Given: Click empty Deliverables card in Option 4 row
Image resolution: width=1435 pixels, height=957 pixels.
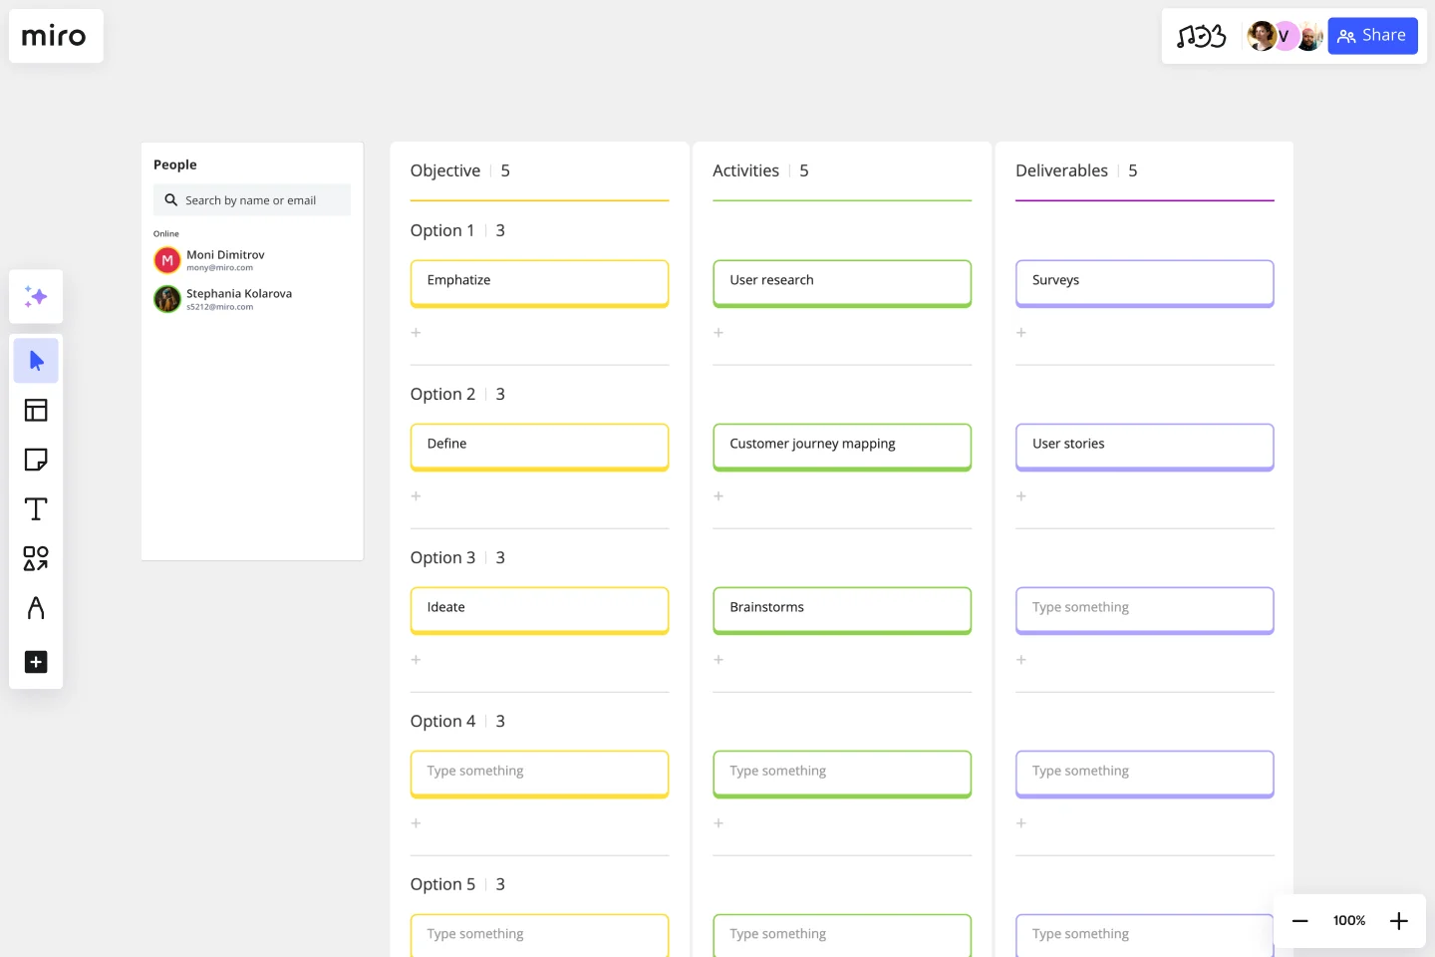Looking at the screenshot, I should 1145,775.
